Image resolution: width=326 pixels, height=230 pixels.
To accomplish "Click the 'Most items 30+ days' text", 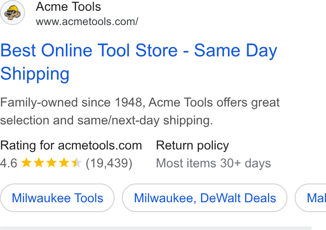I will [x=214, y=163].
